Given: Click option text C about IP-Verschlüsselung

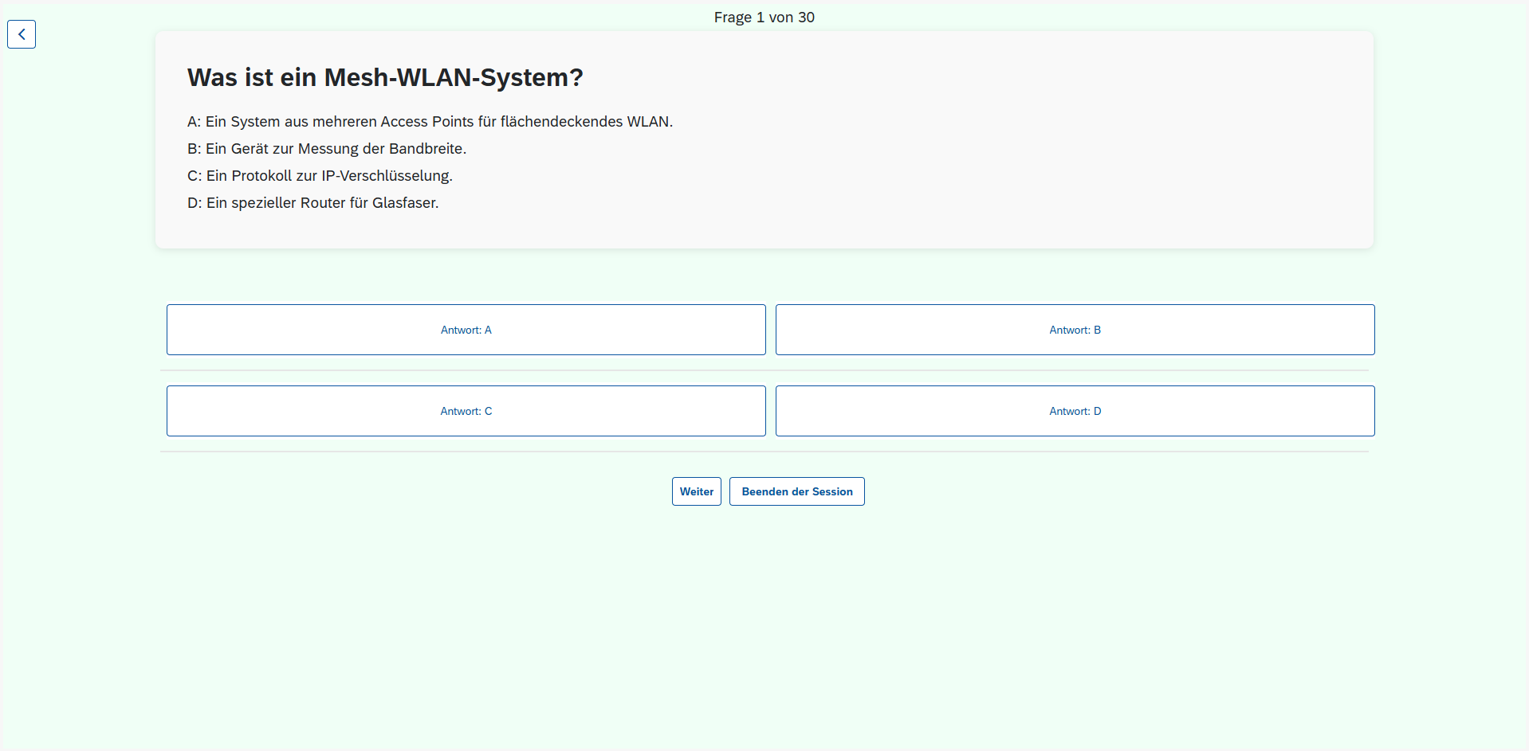Looking at the screenshot, I should (320, 176).
